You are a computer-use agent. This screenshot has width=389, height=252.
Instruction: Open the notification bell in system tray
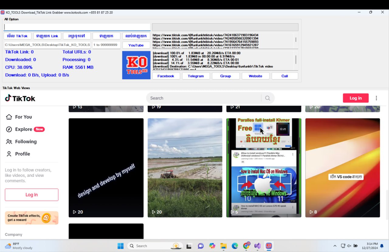[382, 246]
